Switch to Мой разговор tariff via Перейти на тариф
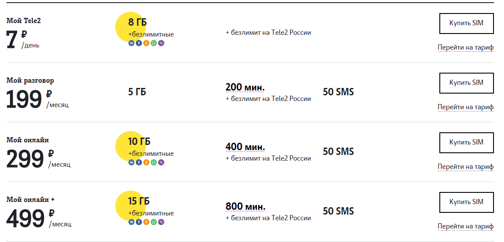Viewport: 504px width, 242px height. coord(466,108)
